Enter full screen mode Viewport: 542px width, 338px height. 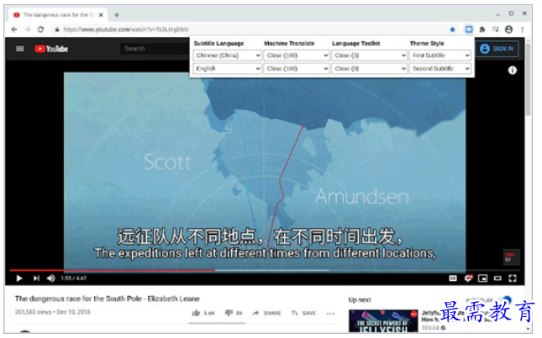[513, 278]
